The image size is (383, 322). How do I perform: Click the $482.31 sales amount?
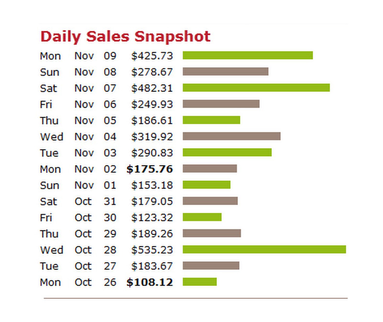point(152,88)
